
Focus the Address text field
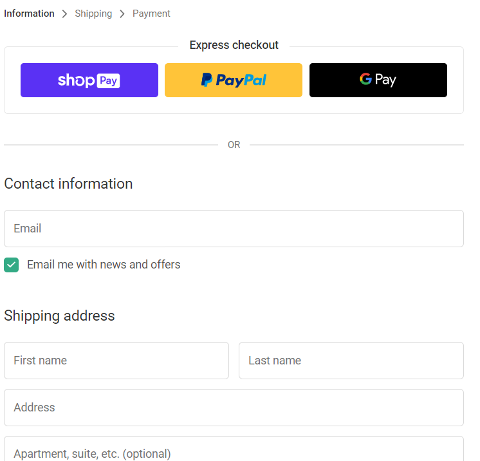point(234,408)
